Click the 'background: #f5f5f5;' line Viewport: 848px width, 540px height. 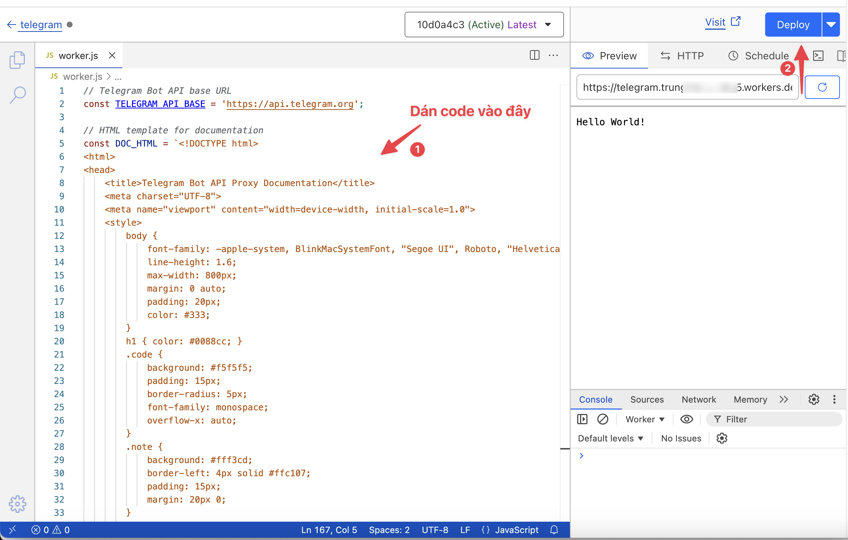pyautogui.click(x=199, y=367)
